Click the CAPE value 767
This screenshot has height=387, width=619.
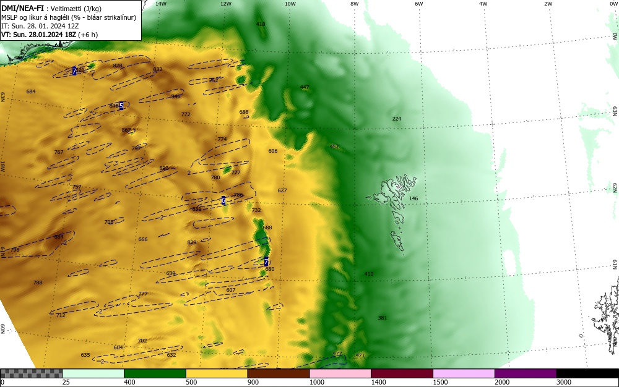coord(58,152)
